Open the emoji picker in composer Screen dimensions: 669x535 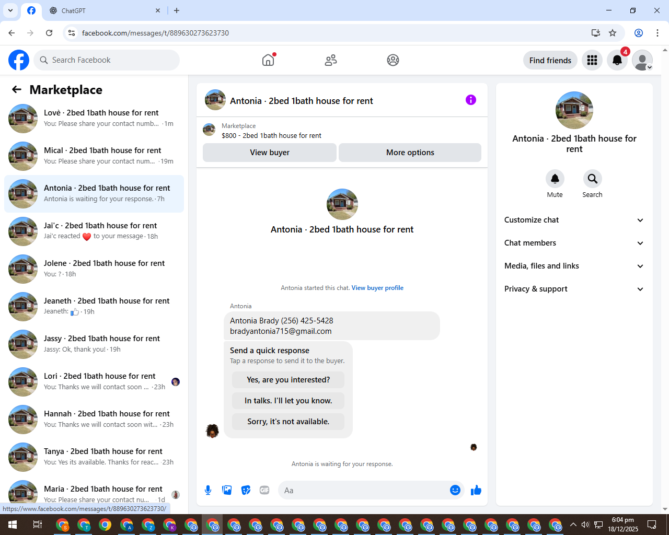pyautogui.click(x=455, y=490)
